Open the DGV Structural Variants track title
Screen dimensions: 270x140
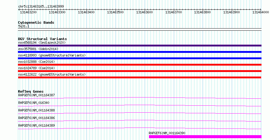pos(42,39)
